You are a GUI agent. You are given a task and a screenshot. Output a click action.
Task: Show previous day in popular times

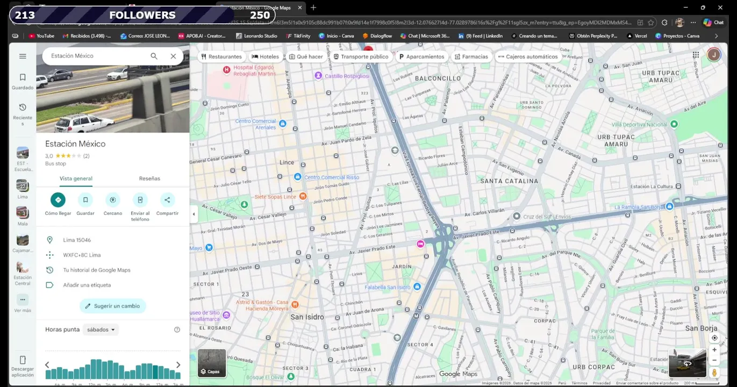coord(47,365)
